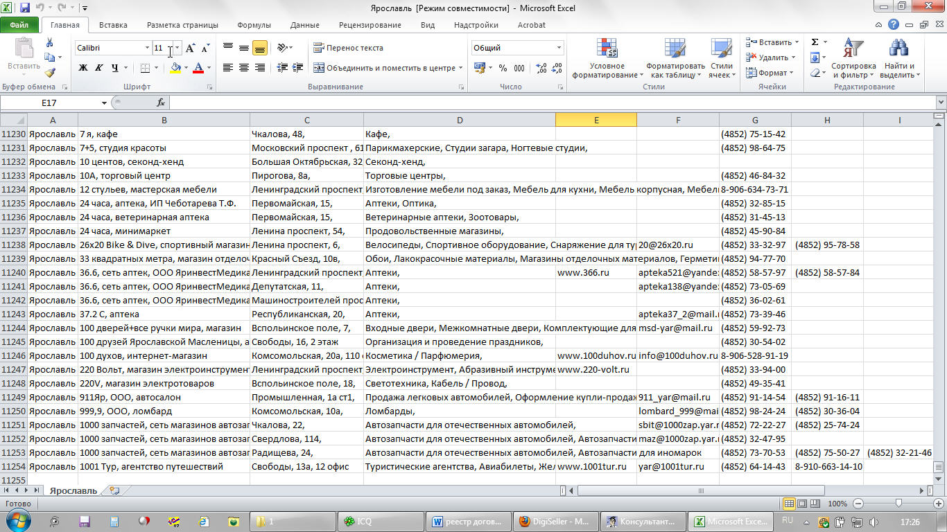Open DigiSeller Firefox taskbar item
947x532 pixels.
click(x=556, y=522)
